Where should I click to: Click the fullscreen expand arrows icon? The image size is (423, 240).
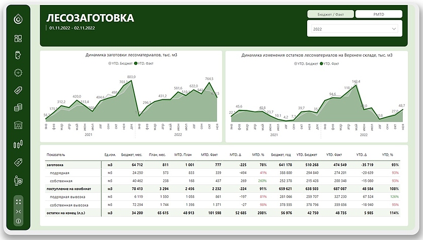coord(18,201)
